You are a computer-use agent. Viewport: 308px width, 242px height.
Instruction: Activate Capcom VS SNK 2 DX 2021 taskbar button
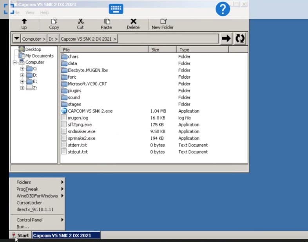66,235
